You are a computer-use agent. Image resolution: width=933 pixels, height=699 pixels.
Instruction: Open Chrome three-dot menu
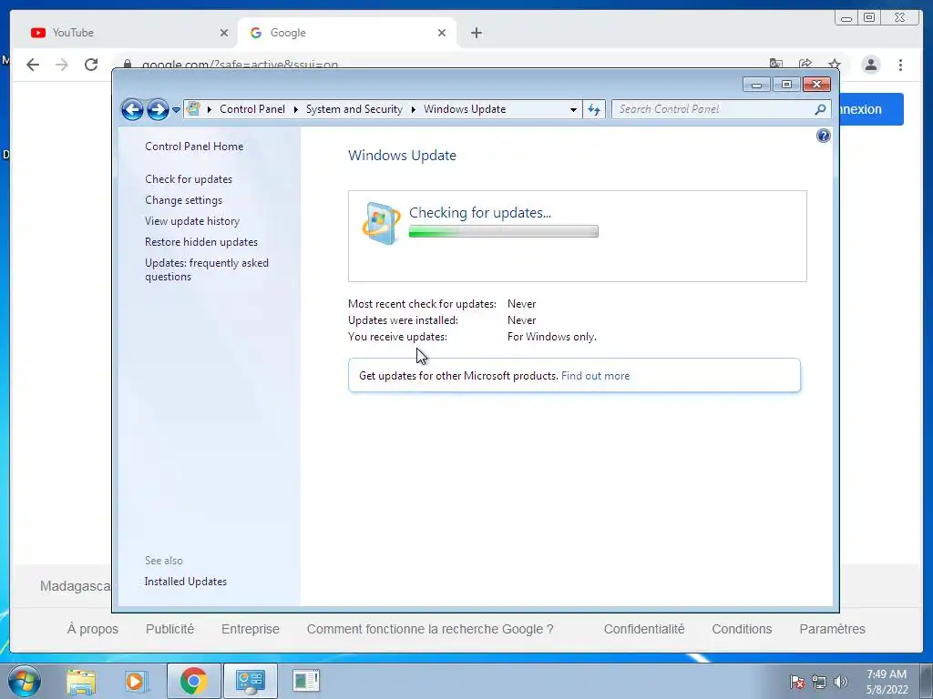(x=900, y=65)
